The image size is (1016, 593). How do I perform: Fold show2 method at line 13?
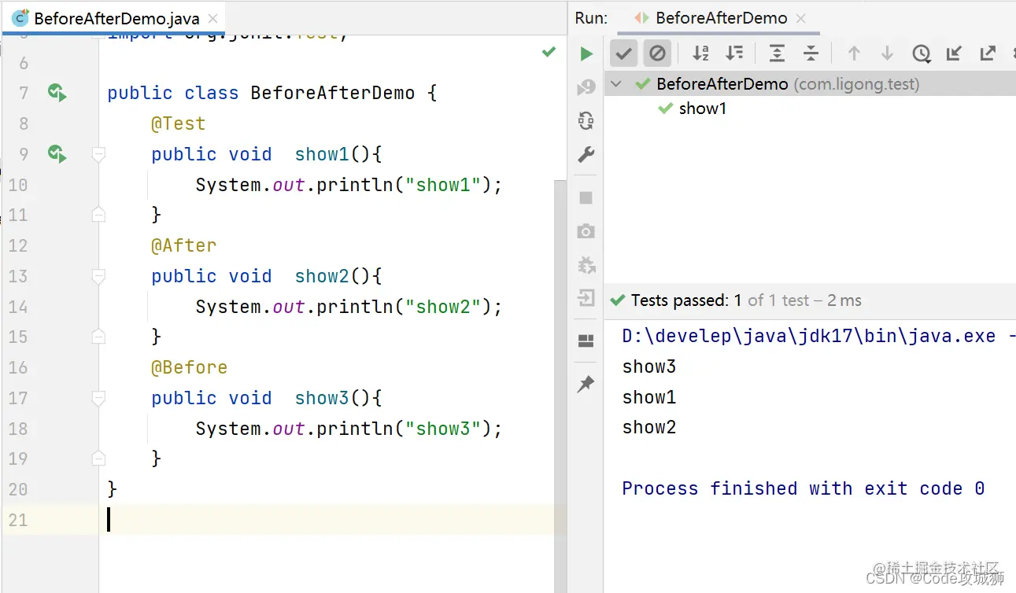98,277
